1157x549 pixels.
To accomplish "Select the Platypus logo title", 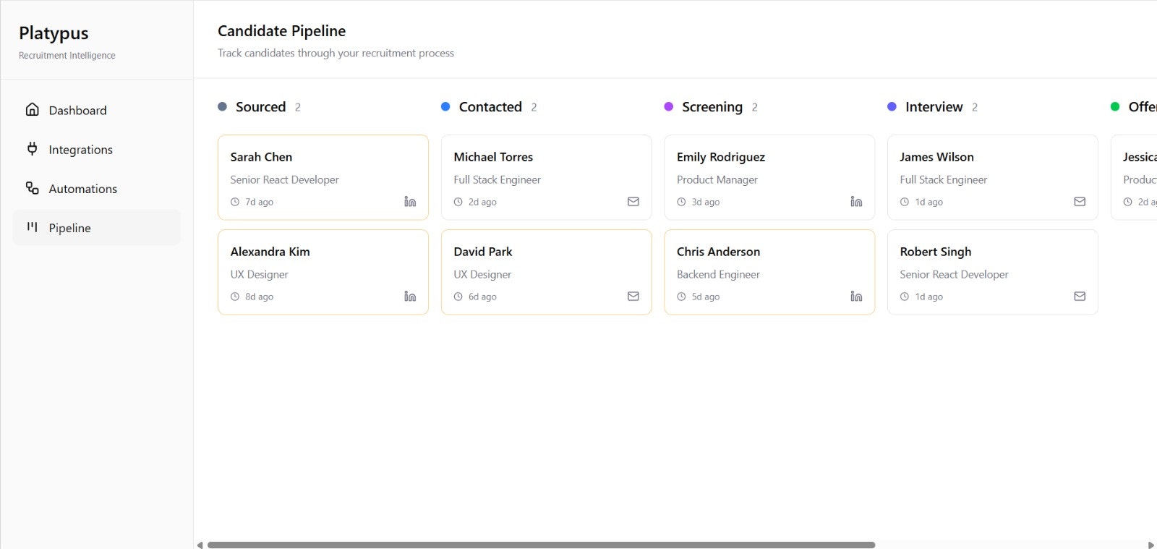I will point(54,33).
